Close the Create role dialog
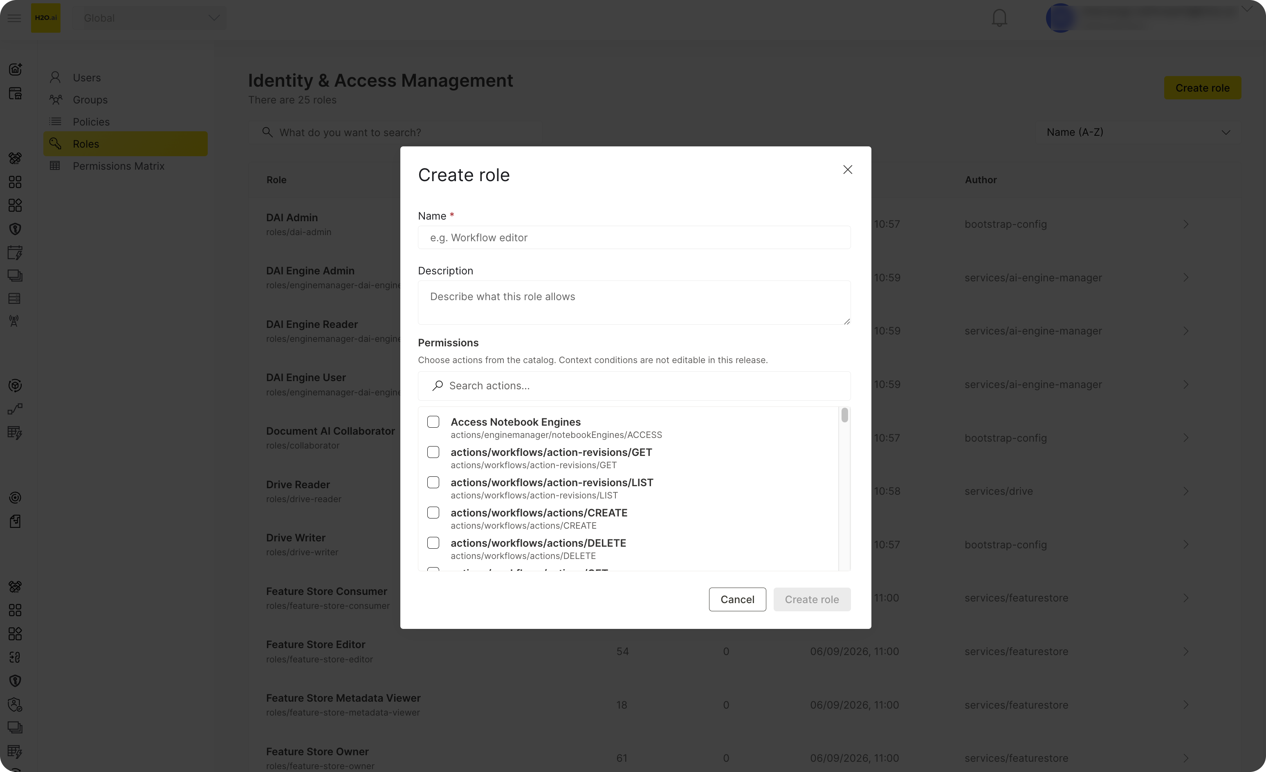This screenshot has height=772, width=1266. 848,170
